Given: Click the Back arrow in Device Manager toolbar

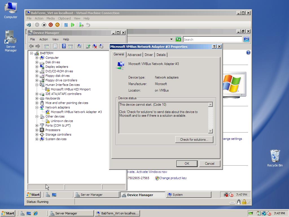Looking at the screenshot, I should 31,46.
